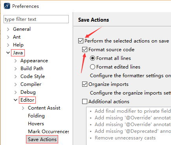This screenshot has width=171, height=145.
Task: Click the Preferences window app icon
Action: click(x=7, y=6)
